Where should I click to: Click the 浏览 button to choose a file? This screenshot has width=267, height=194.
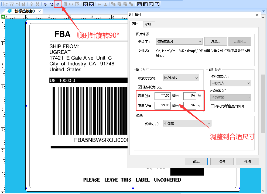click(215, 41)
